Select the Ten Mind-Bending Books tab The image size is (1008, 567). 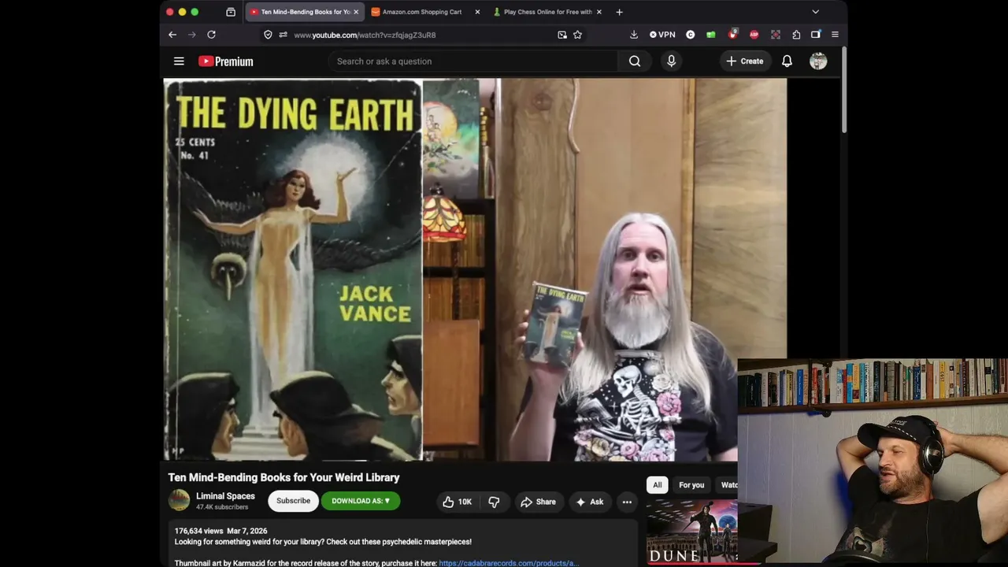tap(305, 12)
